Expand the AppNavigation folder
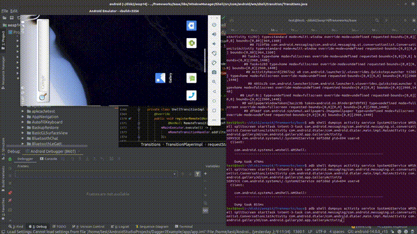 click(23, 117)
